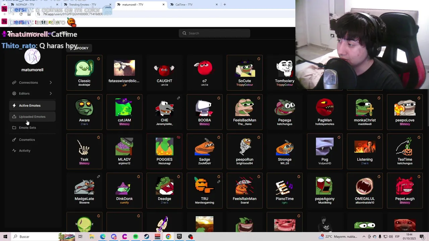Click the folder icon beside Emote Sets
Image resolution: width=429 pixels, height=241 pixels.
(14, 128)
